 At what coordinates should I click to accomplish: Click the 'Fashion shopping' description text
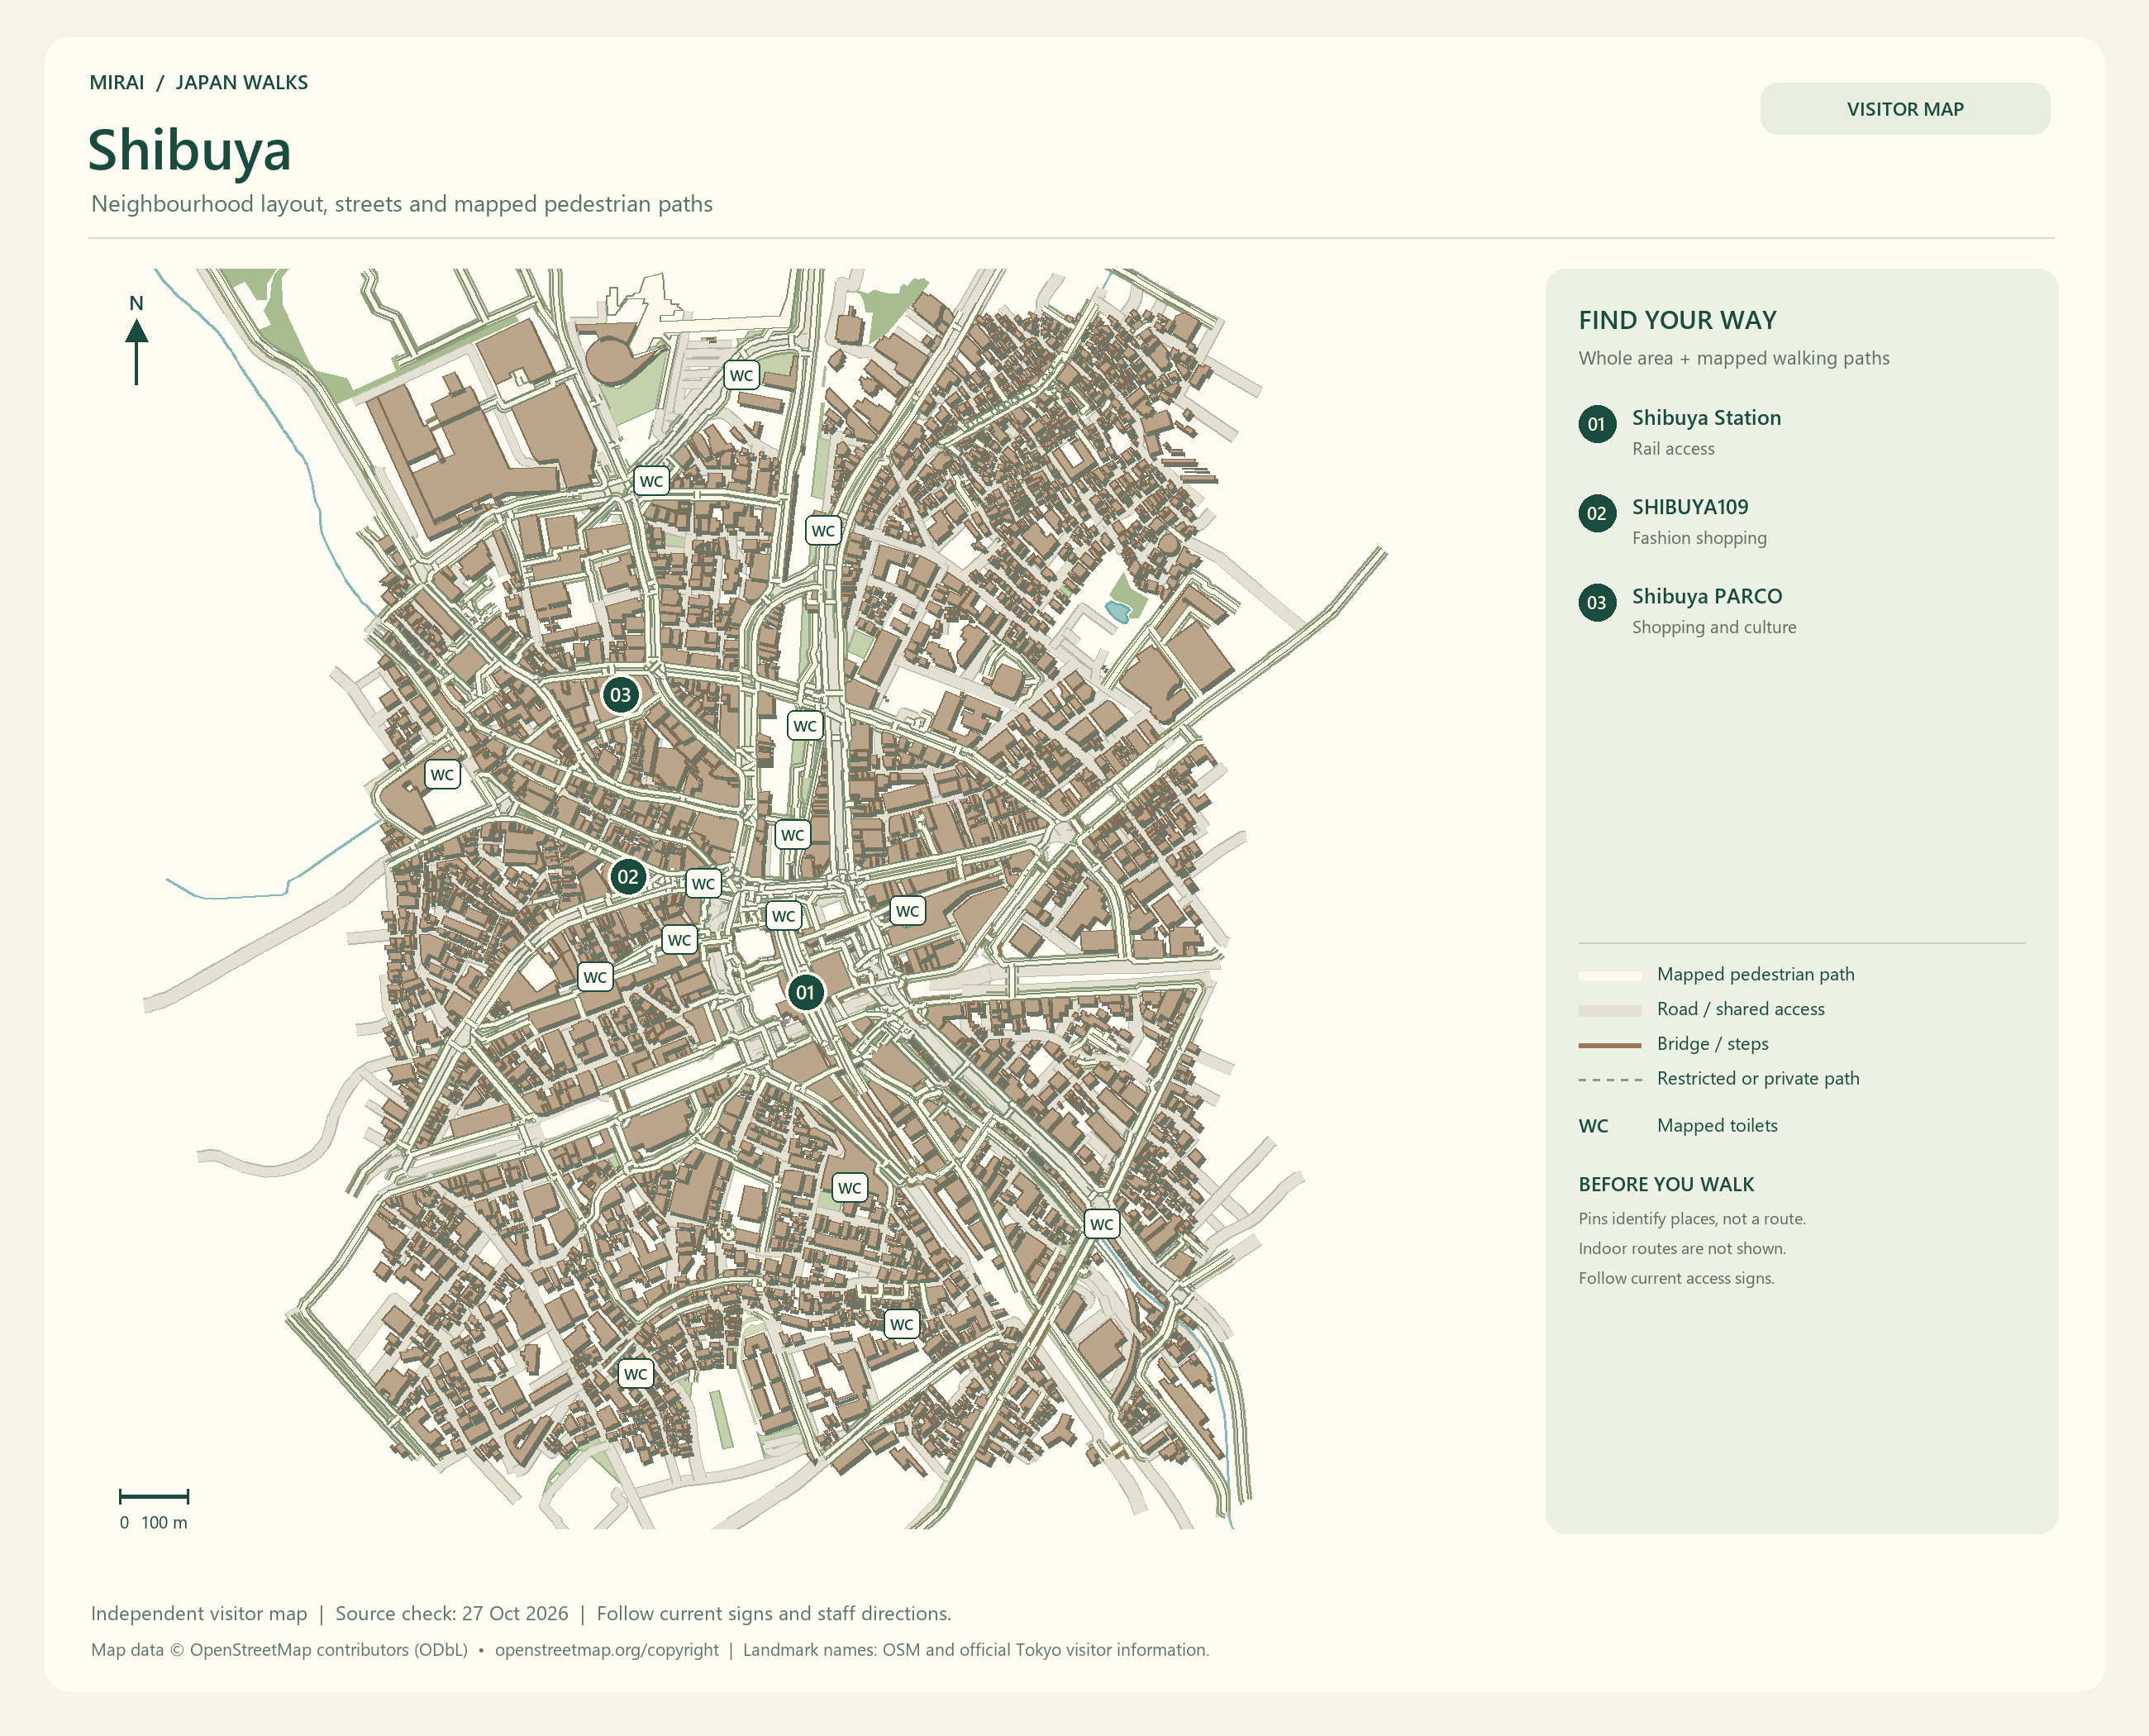[x=1699, y=538]
